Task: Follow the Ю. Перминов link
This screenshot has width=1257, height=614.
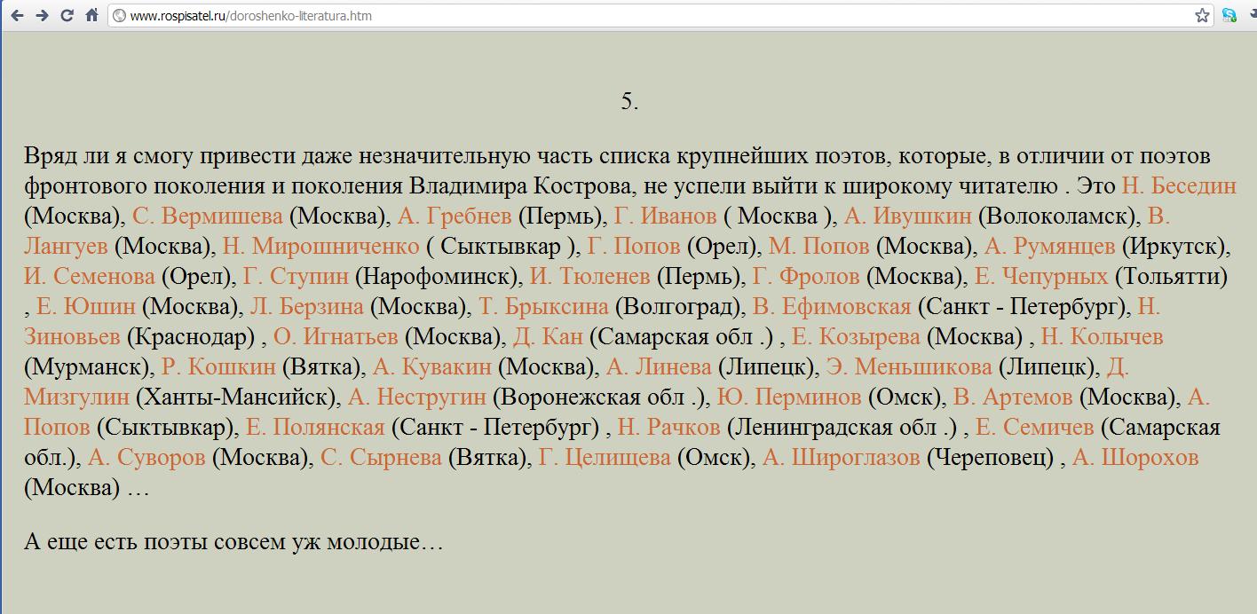Action: (x=788, y=398)
